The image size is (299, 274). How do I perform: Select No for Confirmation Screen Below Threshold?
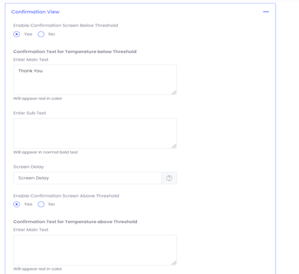[41, 34]
